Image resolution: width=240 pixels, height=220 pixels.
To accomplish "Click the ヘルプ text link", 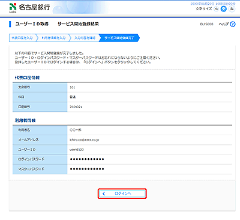I will (x=224, y=24).
